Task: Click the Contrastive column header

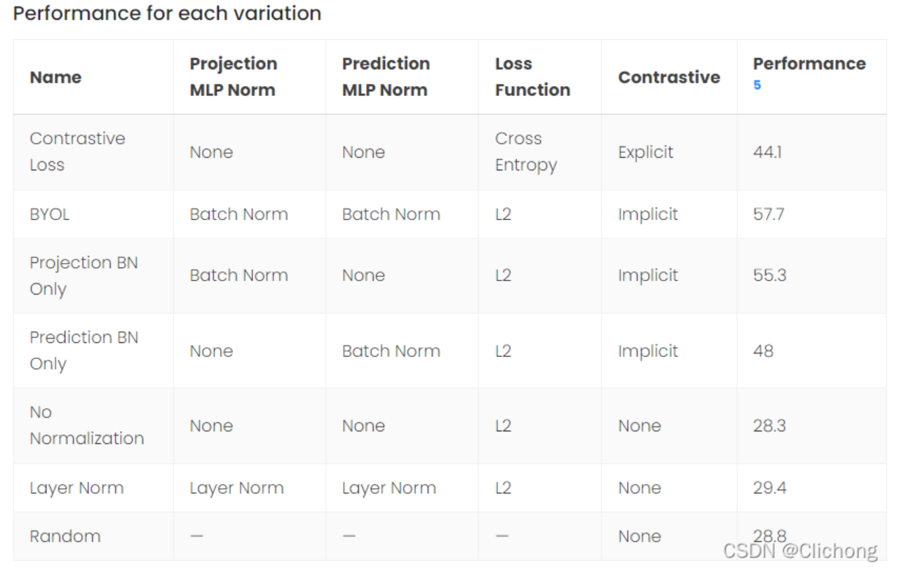Action: click(668, 77)
